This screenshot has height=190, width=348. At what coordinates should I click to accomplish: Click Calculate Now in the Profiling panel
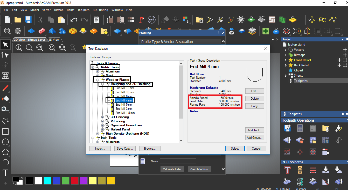(199, 169)
